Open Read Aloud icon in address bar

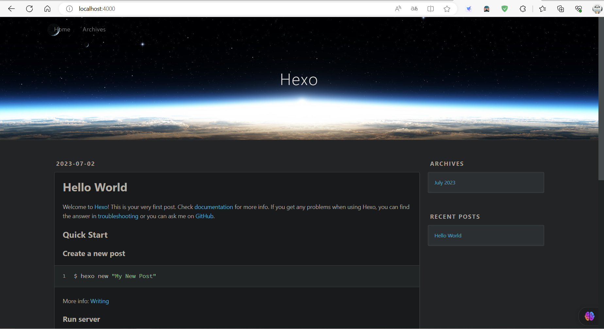[x=398, y=9]
